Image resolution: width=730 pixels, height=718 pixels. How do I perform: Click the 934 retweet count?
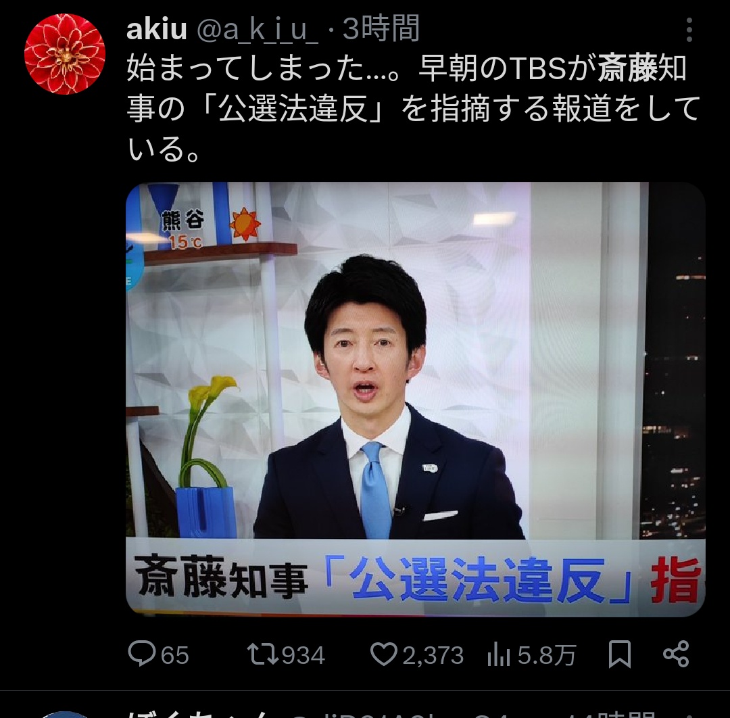pos(303,654)
